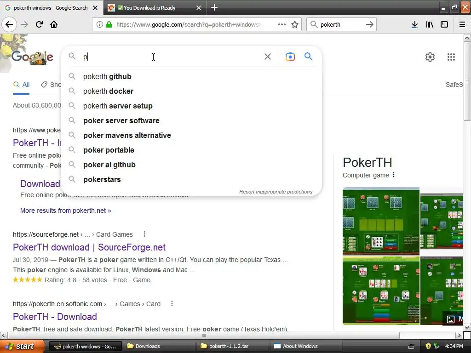Choose suggestion poker server software
The width and height of the screenshot is (471, 353).
tap(191, 121)
